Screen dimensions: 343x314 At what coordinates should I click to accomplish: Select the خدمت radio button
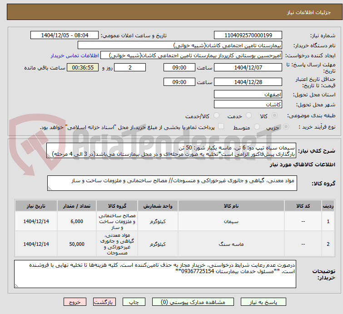[x=249, y=115]
